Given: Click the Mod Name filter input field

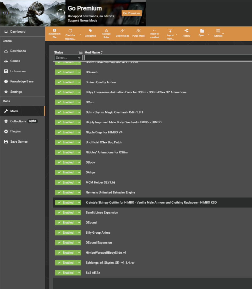Looking at the screenshot, I should (168, 58).
